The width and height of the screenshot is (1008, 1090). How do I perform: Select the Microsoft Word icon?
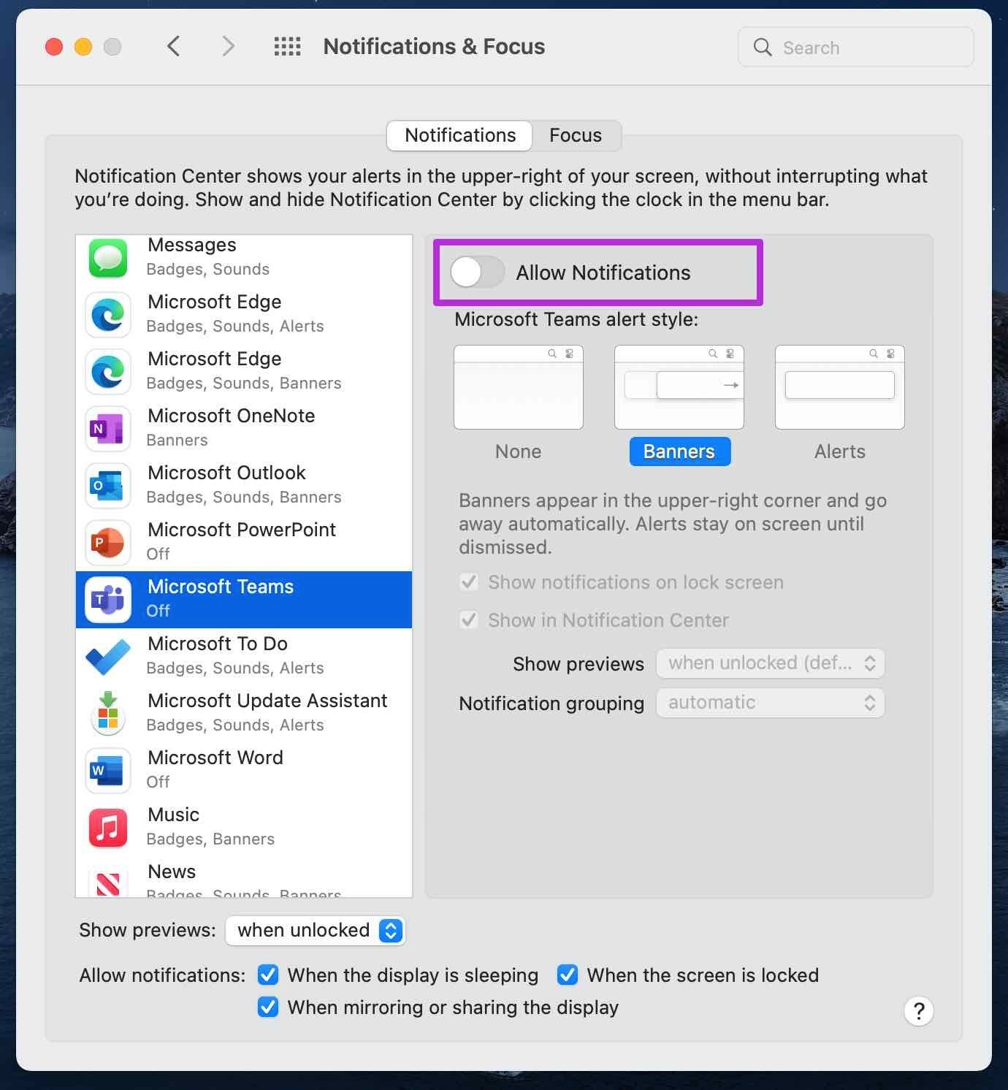click(108, 770)
